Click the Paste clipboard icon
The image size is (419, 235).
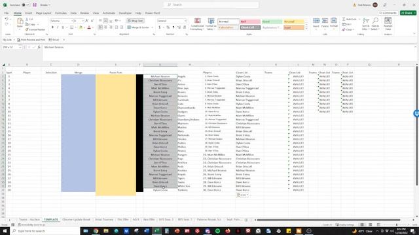pos(20,22)
